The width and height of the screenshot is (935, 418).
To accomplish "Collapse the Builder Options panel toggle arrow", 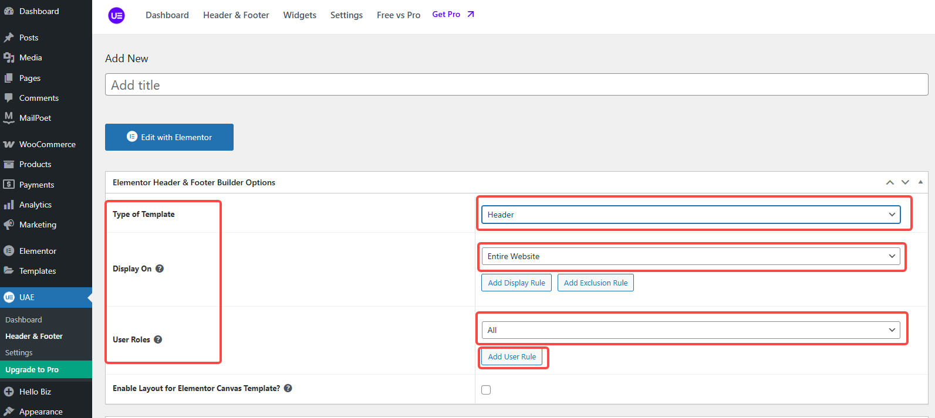I will point(920,182).
